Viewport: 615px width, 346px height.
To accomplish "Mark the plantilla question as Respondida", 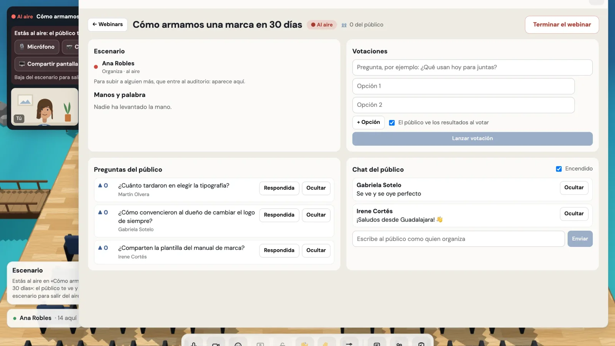I will click(x=279, y=250).
